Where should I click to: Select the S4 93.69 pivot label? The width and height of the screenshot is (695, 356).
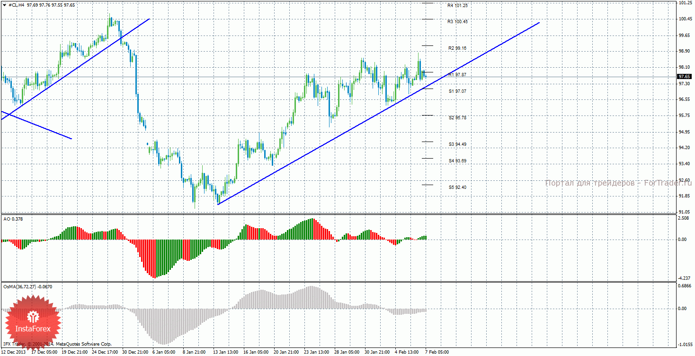[458, 161]
